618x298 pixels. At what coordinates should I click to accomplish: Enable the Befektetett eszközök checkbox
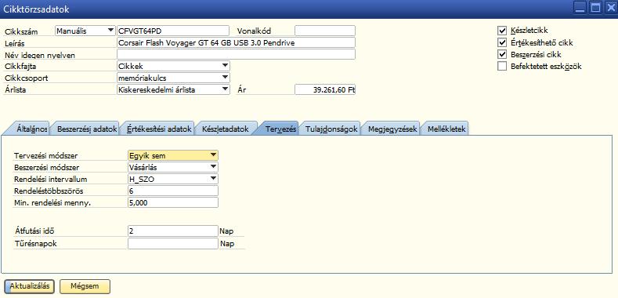502,66
